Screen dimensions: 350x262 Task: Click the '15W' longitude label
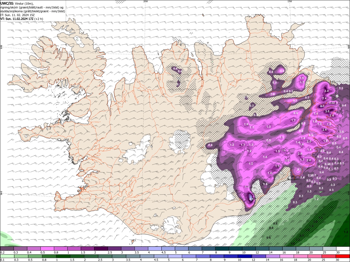coord(290,1)
